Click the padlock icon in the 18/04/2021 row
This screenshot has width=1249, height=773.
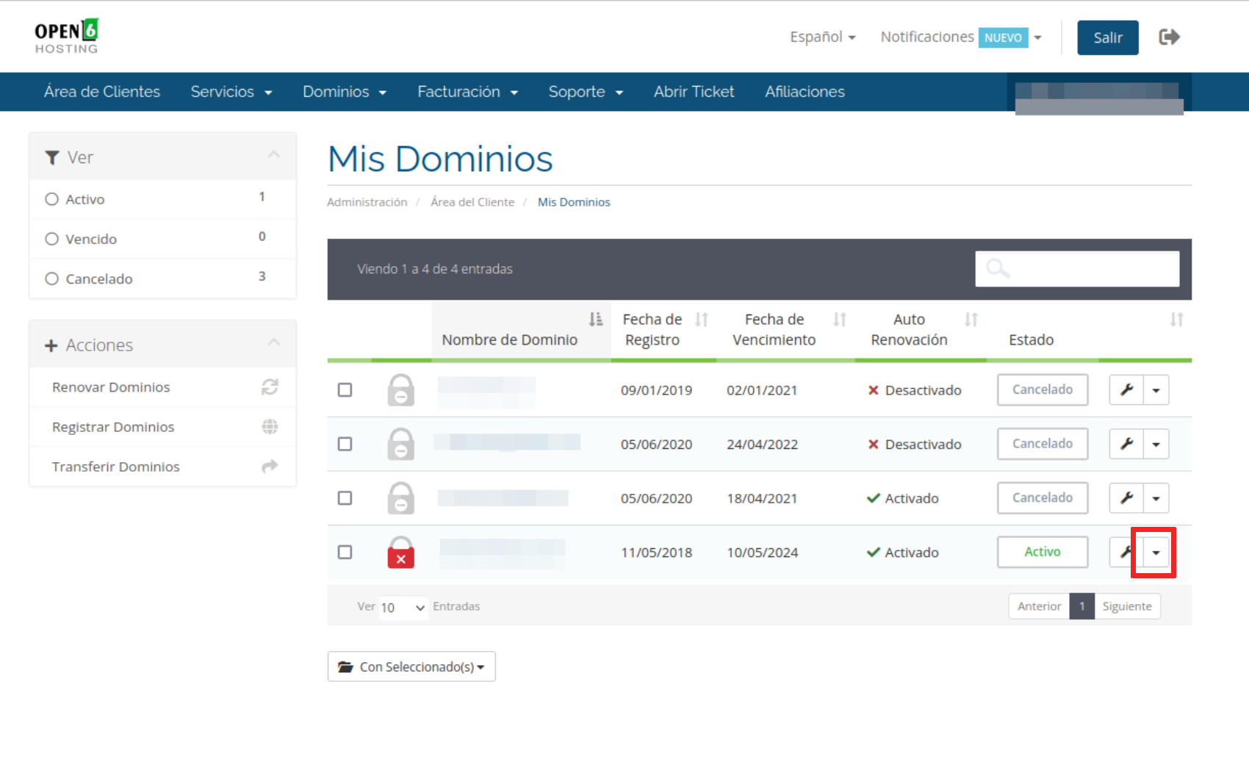click(401, 498)
